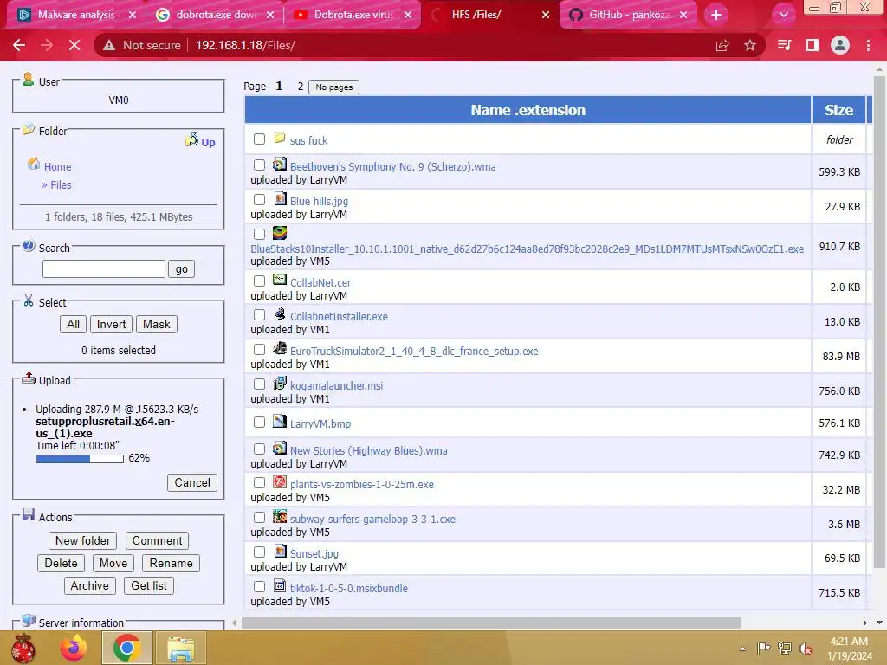Cancel the current upload
This screenshot has height=665, width=887.
coord(192,482)
